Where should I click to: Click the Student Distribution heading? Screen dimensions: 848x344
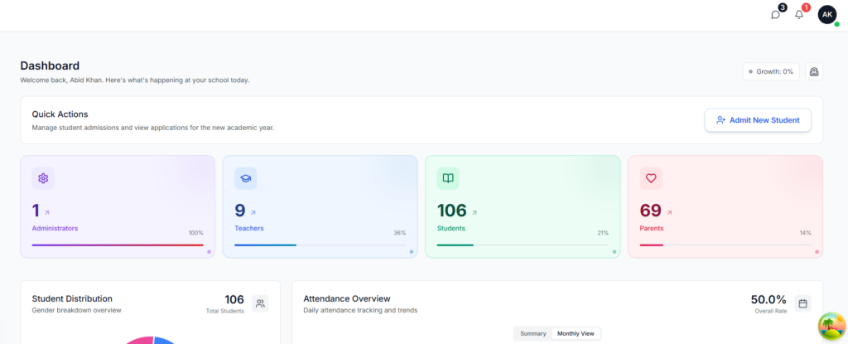[x=72, y=298]
